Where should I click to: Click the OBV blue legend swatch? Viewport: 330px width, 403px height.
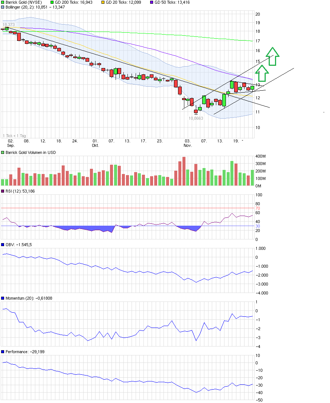tap(3, 245)
